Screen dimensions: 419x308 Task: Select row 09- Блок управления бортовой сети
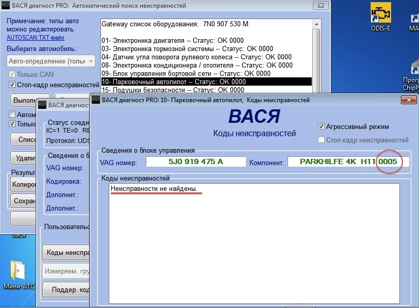tap(206, 74)
